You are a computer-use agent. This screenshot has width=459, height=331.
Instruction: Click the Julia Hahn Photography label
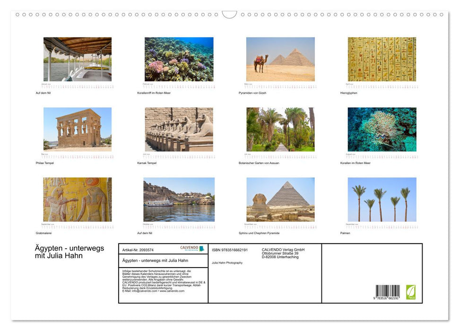tap(227, 262)
